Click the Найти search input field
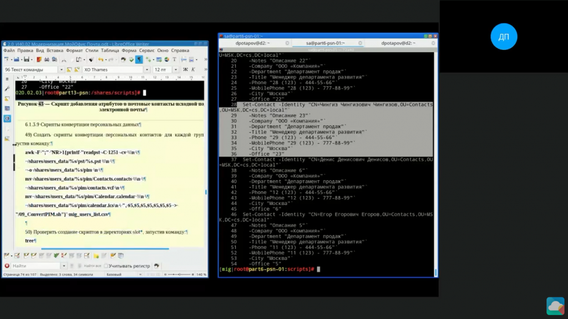Screen dimensions: 568x319 tap(35, 266)
